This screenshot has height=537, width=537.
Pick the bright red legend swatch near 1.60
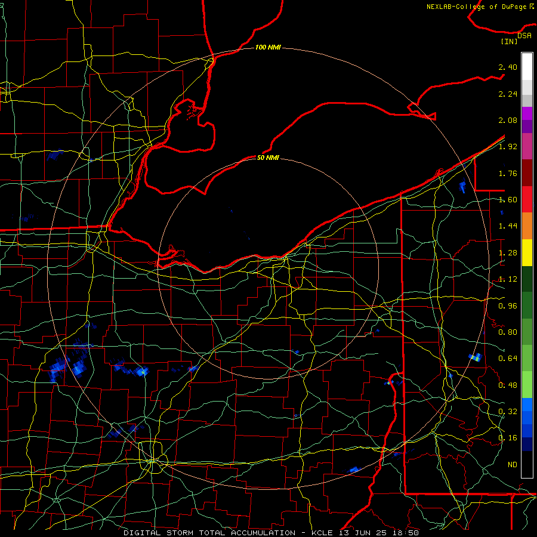[x=527, y=199]
